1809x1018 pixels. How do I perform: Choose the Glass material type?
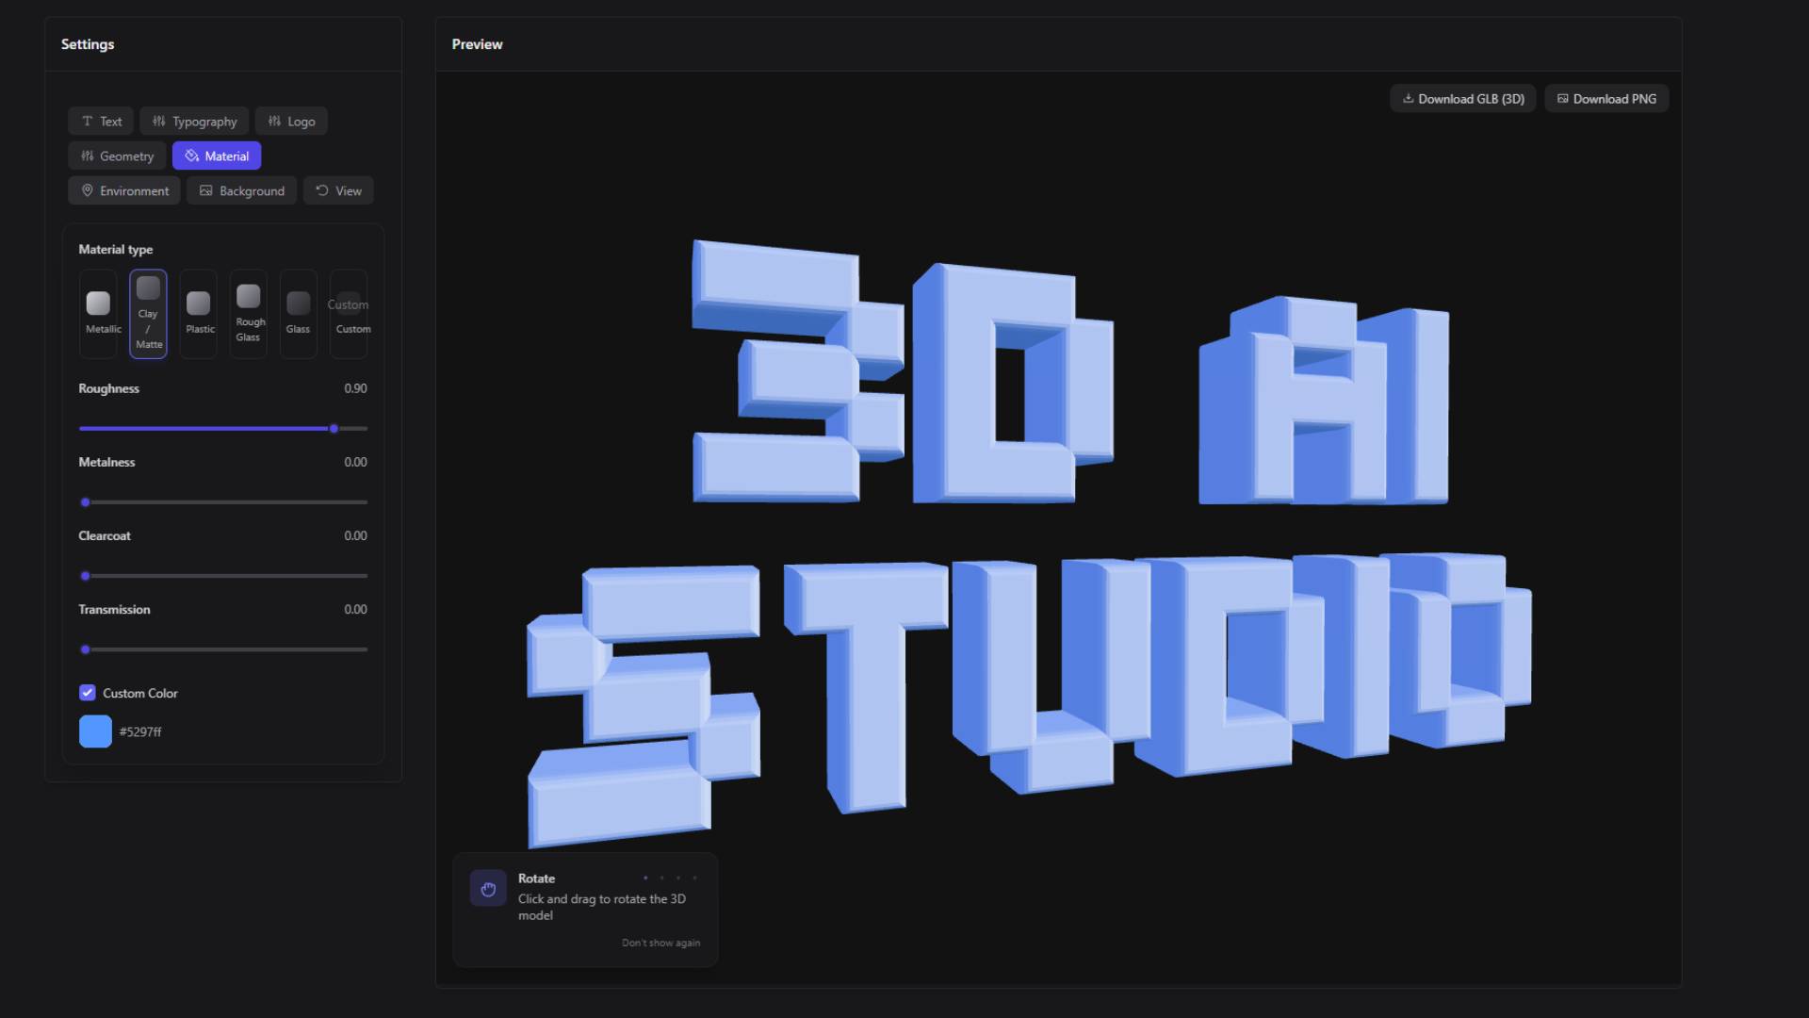point(298,314)
